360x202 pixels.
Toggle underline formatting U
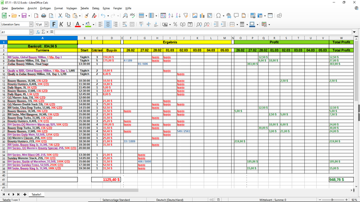pyautogui.click(x=69, y=24)
